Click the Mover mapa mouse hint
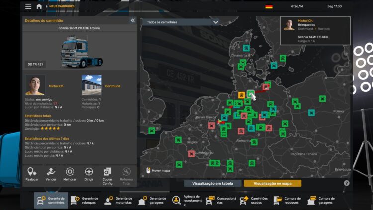The height and width of the screenshot is (210, 373). click(x=158, y=171)
